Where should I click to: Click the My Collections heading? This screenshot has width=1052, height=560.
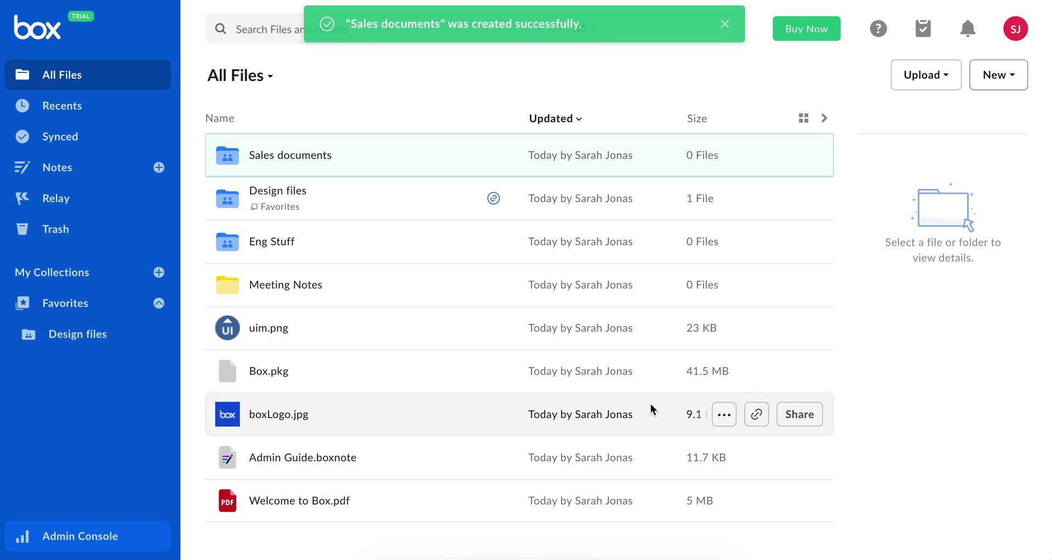52,272
